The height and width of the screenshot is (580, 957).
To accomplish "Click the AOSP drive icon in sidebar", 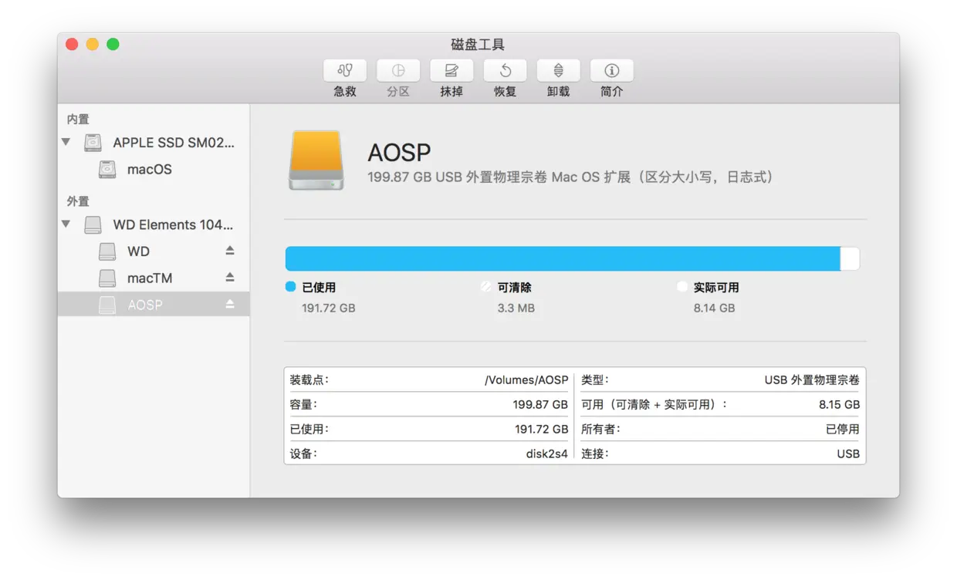I will tap(107, 305).
